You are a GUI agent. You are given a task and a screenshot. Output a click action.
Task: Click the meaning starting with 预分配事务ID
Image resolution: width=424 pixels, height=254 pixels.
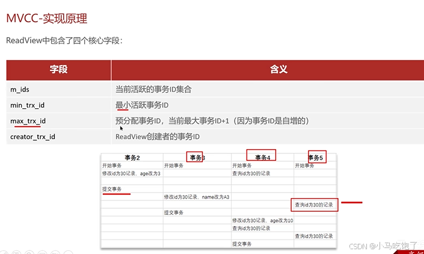click(x=212, y=121)
